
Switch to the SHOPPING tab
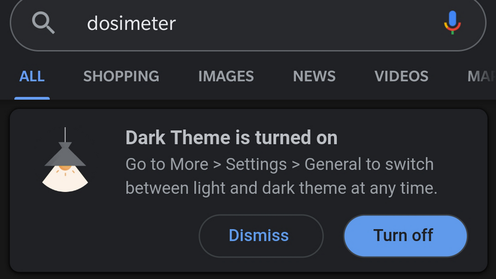121,76
